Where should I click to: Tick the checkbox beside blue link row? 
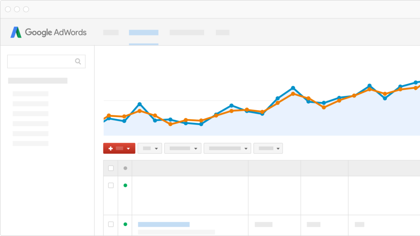(x=111, y=224)
